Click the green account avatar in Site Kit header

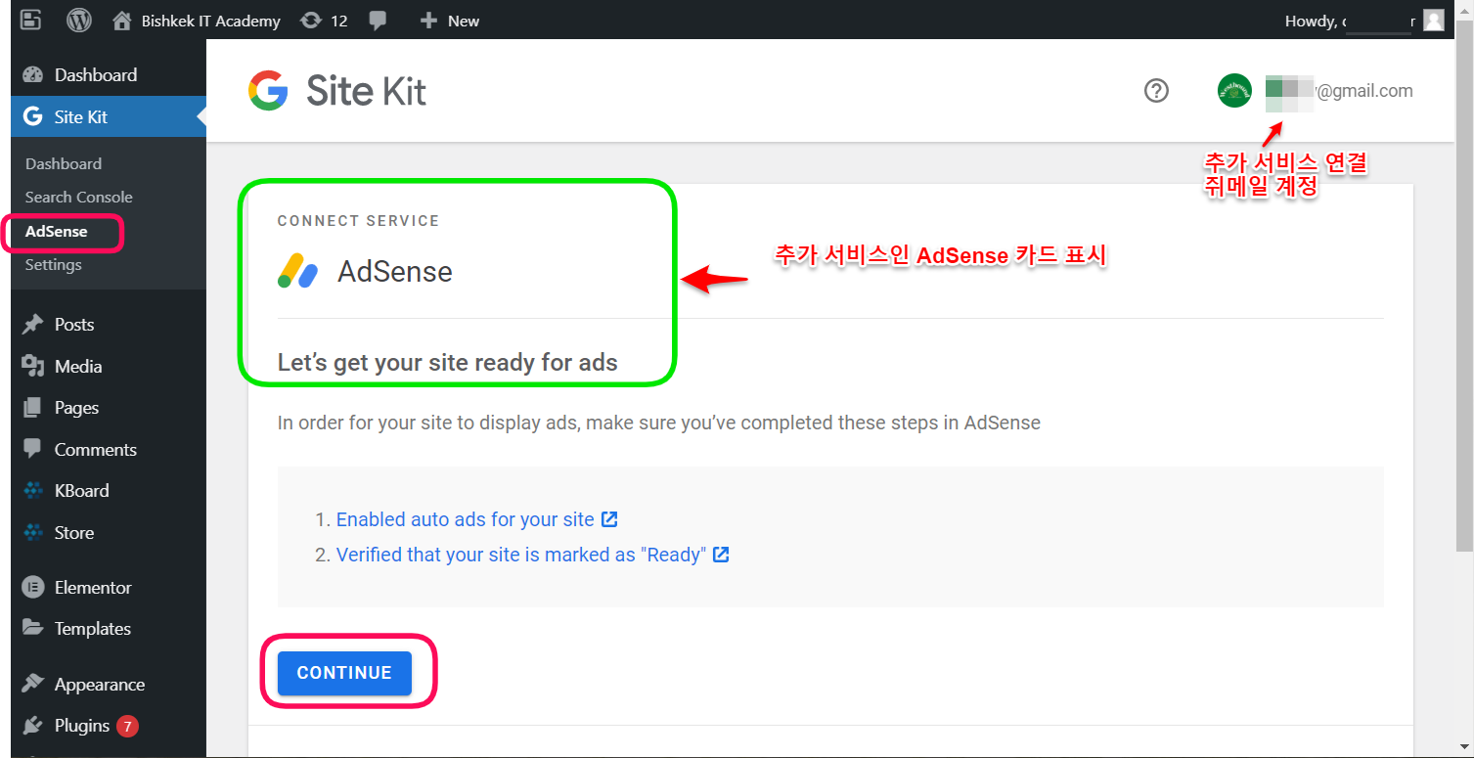(x=1234, y=91)
